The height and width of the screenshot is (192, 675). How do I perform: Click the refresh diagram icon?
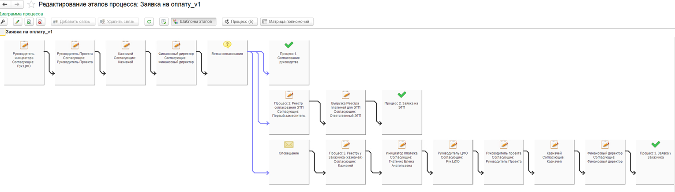click(x=149, y=22)
